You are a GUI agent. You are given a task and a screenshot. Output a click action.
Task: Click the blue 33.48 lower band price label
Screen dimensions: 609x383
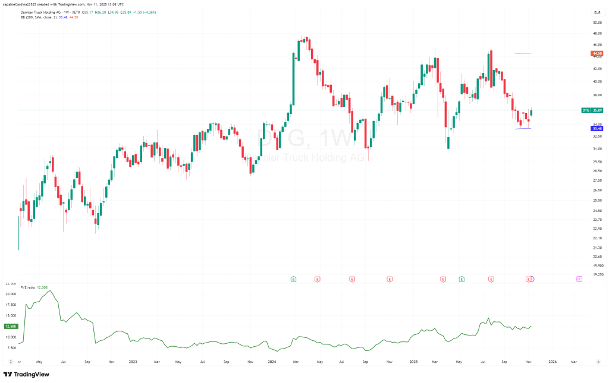pyautogui.click(x=597, y=128)
